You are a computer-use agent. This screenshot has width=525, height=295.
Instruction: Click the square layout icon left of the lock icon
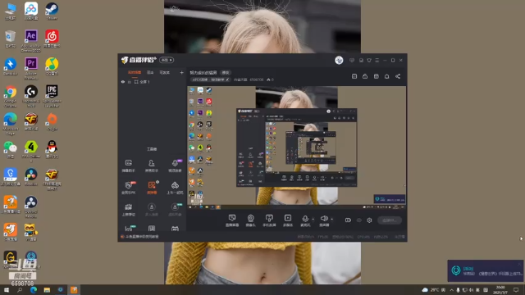tap(354, 76)
